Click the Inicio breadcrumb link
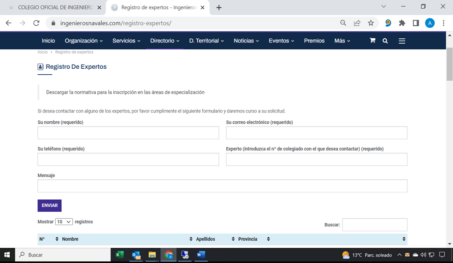 [42, 52]
